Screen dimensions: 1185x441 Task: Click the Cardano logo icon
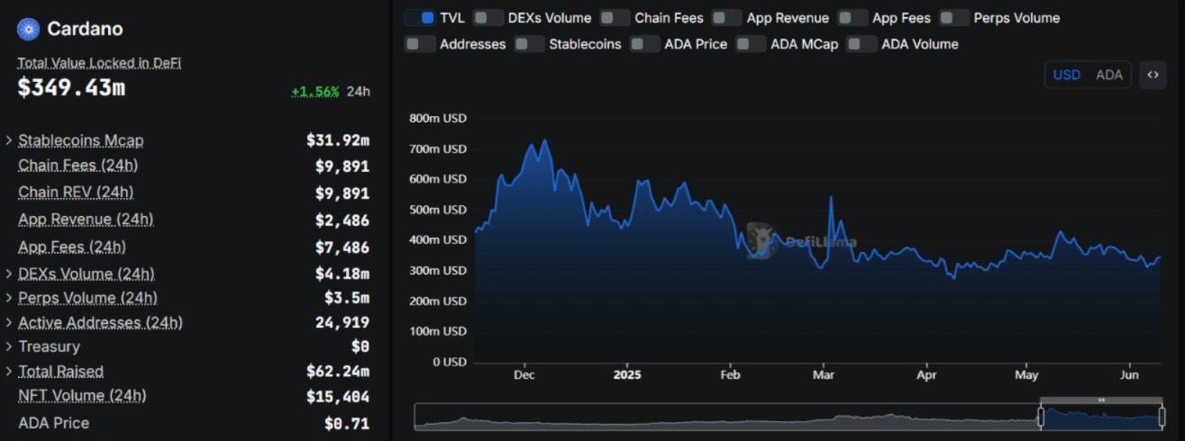click(28, 29)
